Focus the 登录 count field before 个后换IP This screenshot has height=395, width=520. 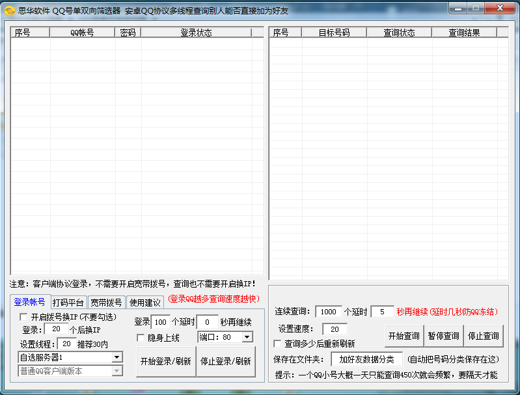coord(56,329)
